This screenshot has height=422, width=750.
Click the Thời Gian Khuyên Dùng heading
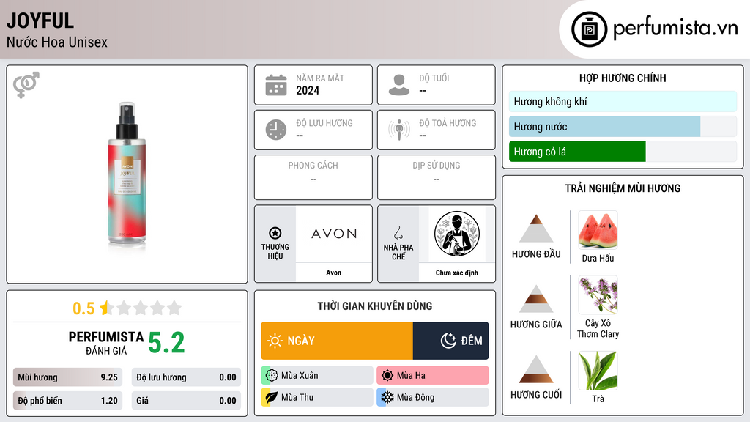tap(375, 306)
